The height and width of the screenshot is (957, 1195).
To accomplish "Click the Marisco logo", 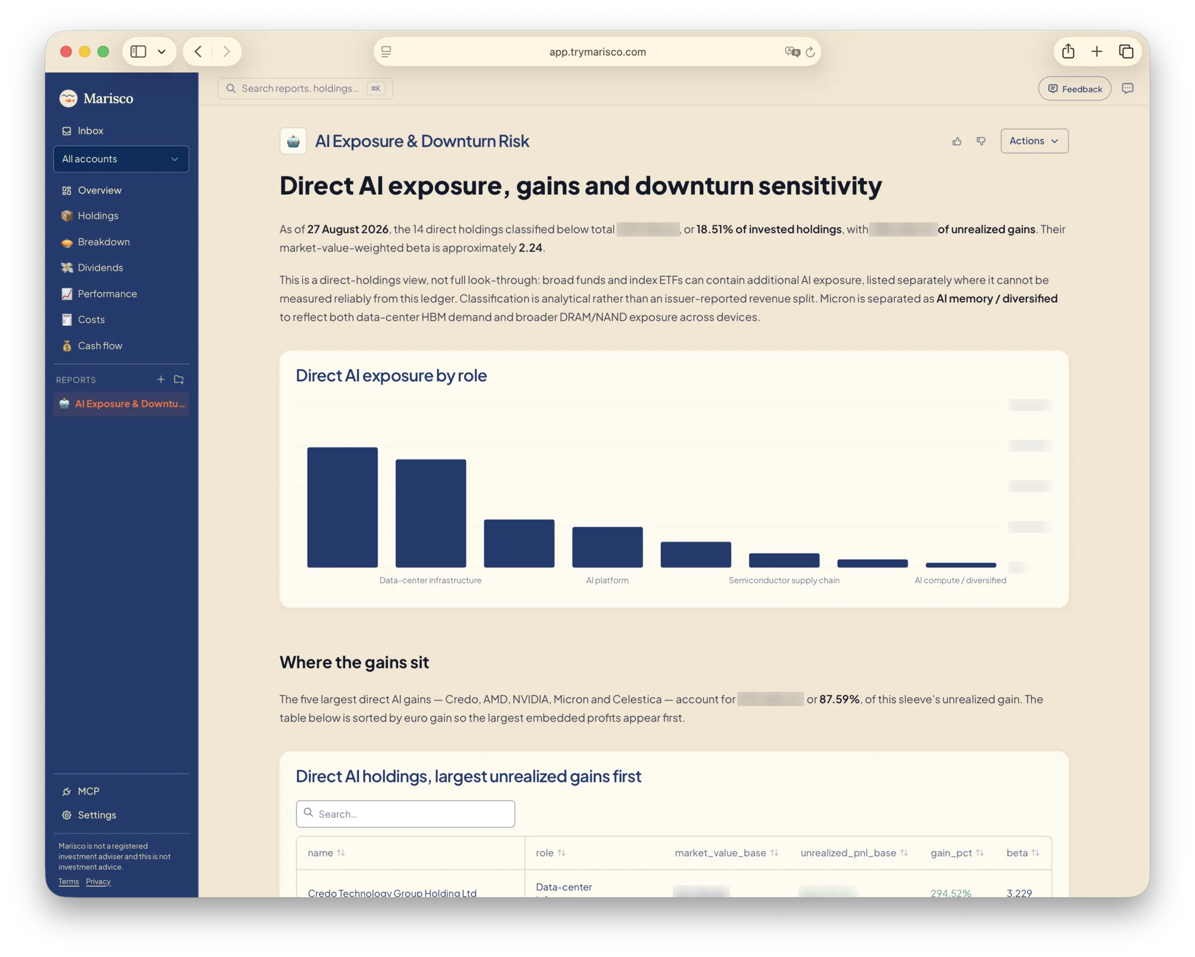I will (x=96, y=99).
